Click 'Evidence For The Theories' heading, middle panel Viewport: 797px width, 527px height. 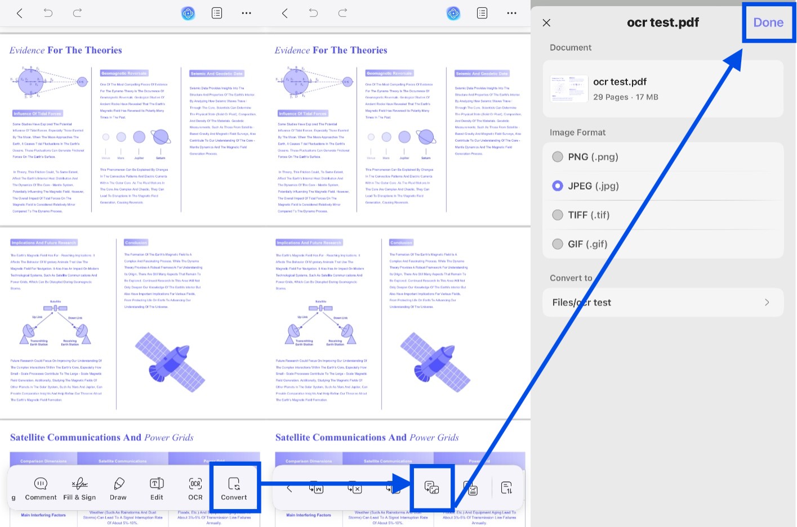(331, 50)
